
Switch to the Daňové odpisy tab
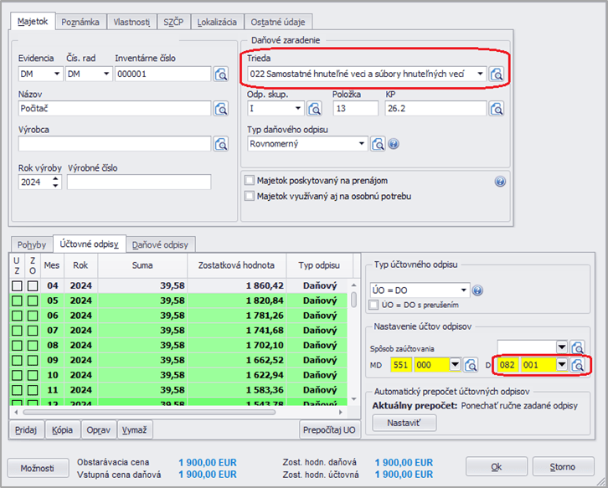(x=161, y=244)
